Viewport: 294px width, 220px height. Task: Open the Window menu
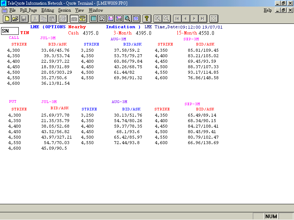pyautogui.click(x=96, y=10)
